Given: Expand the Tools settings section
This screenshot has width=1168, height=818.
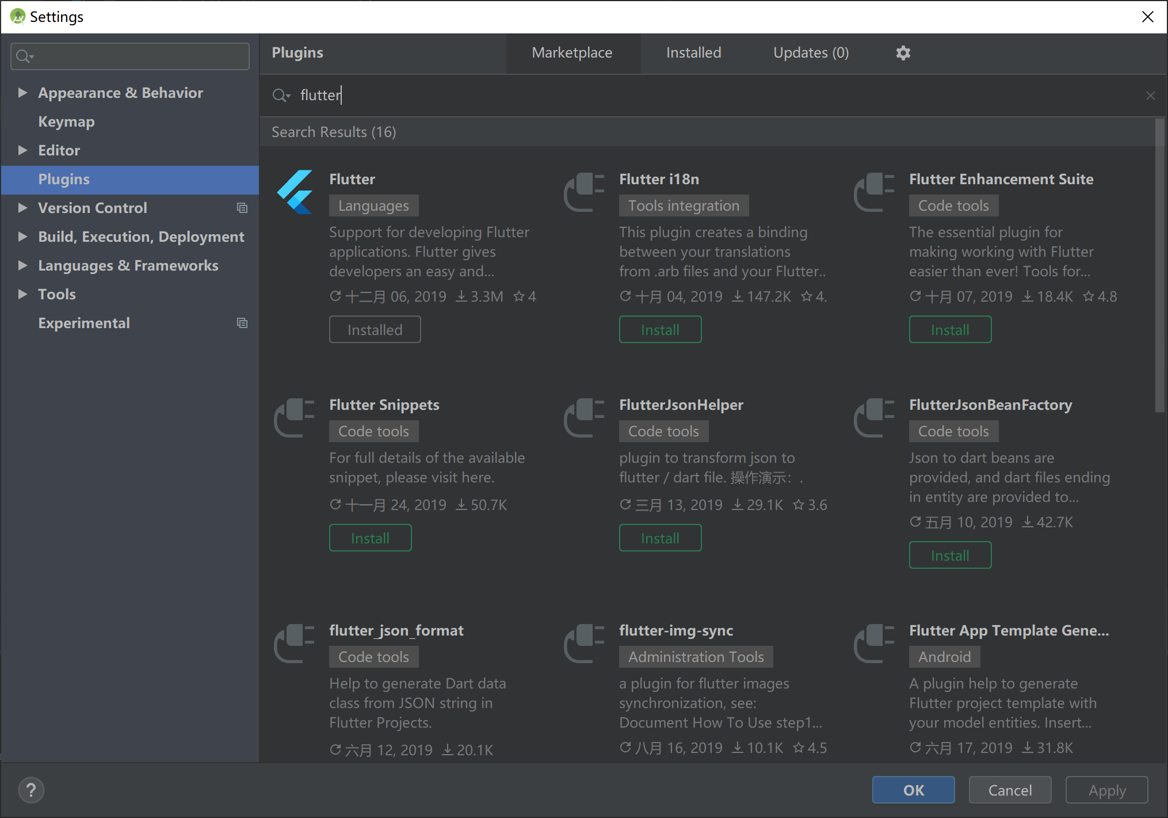Looking at the screenshot, I should 22,294.
